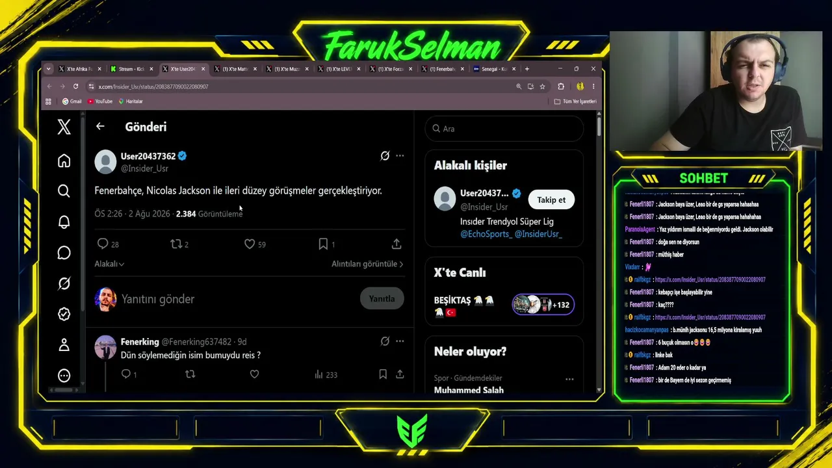832x468 pixels.
Task: Open the Muhammed Salah trending topic
Action: click(469, 390)
